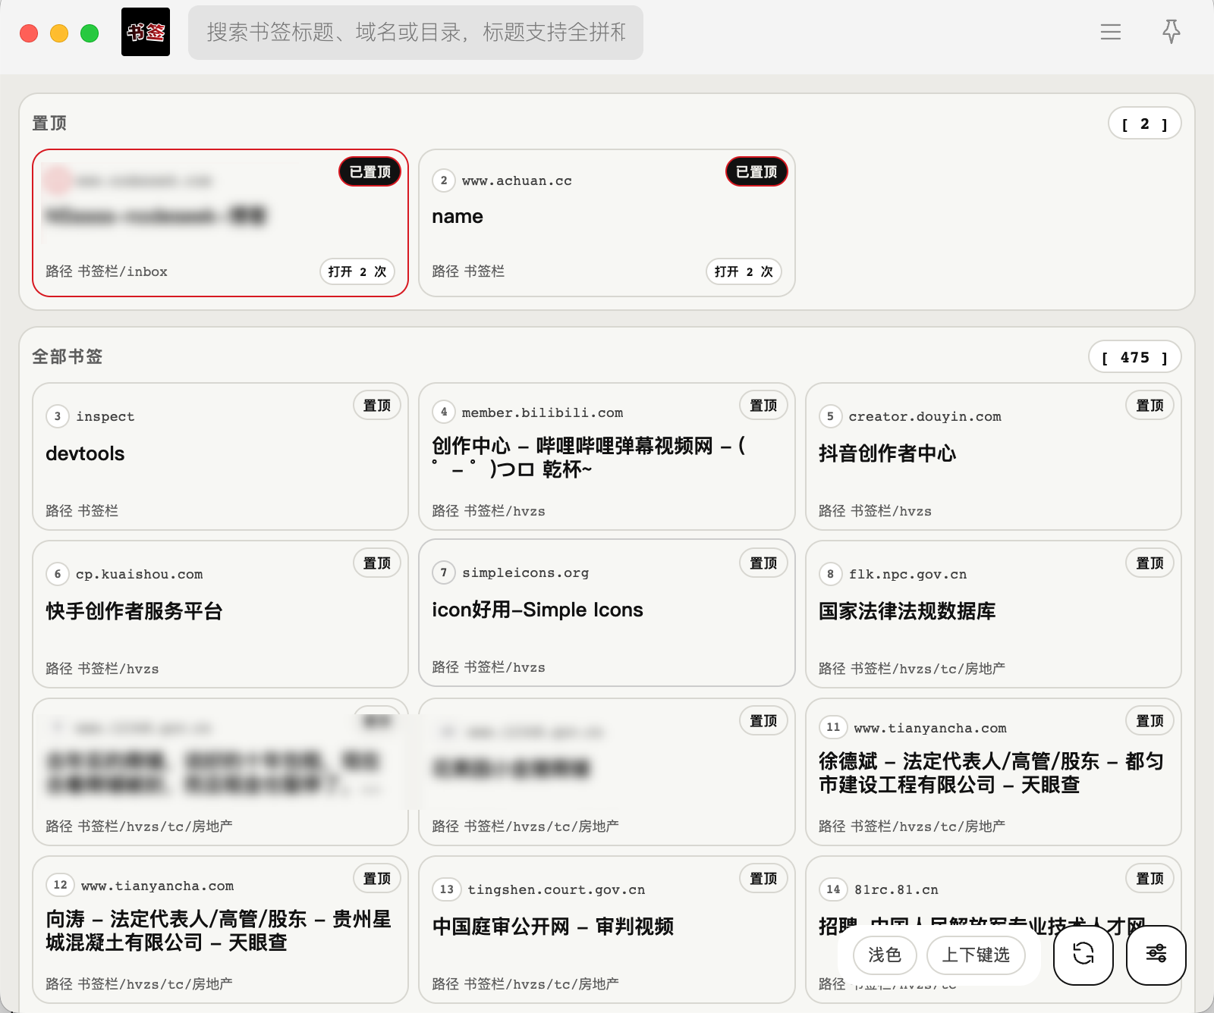Click the 全部书签 section heading

tap(67, 356)
